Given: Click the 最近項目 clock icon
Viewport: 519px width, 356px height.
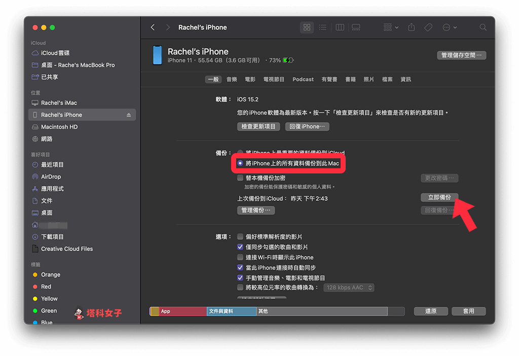Looking at the screenshot, I should [x=35, y=165].
